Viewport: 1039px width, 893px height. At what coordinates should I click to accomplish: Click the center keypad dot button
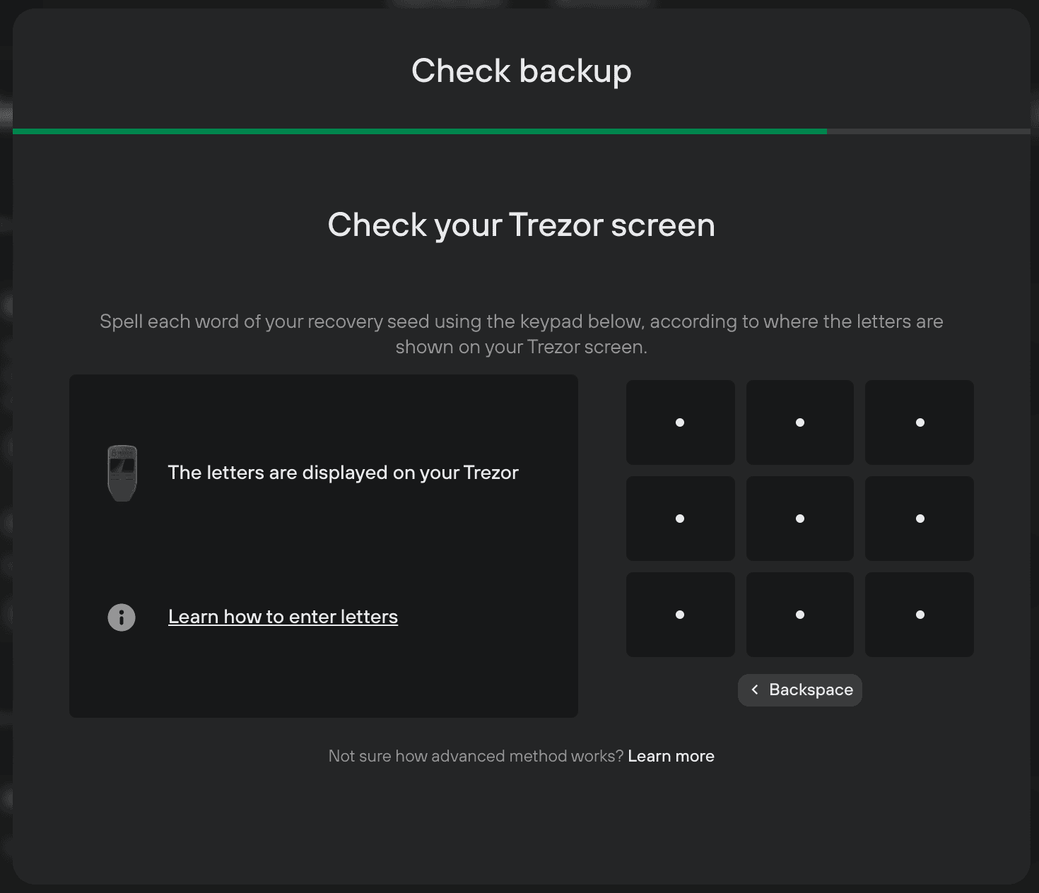coord(800,519)
